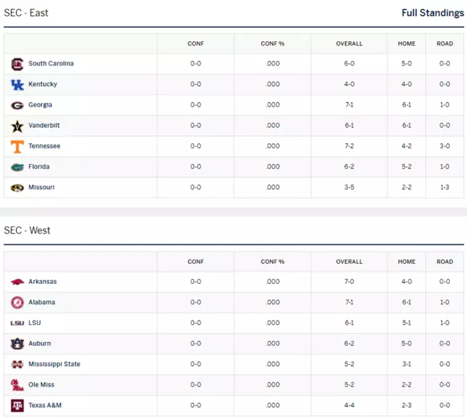
Task: Select the Kentucky team name
Action: (x=43, y=84)
